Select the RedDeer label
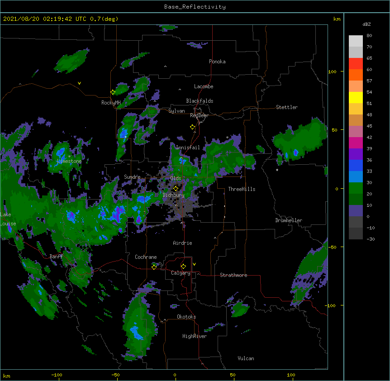Screen dimensions: 390x381 (x=199, y=115)
